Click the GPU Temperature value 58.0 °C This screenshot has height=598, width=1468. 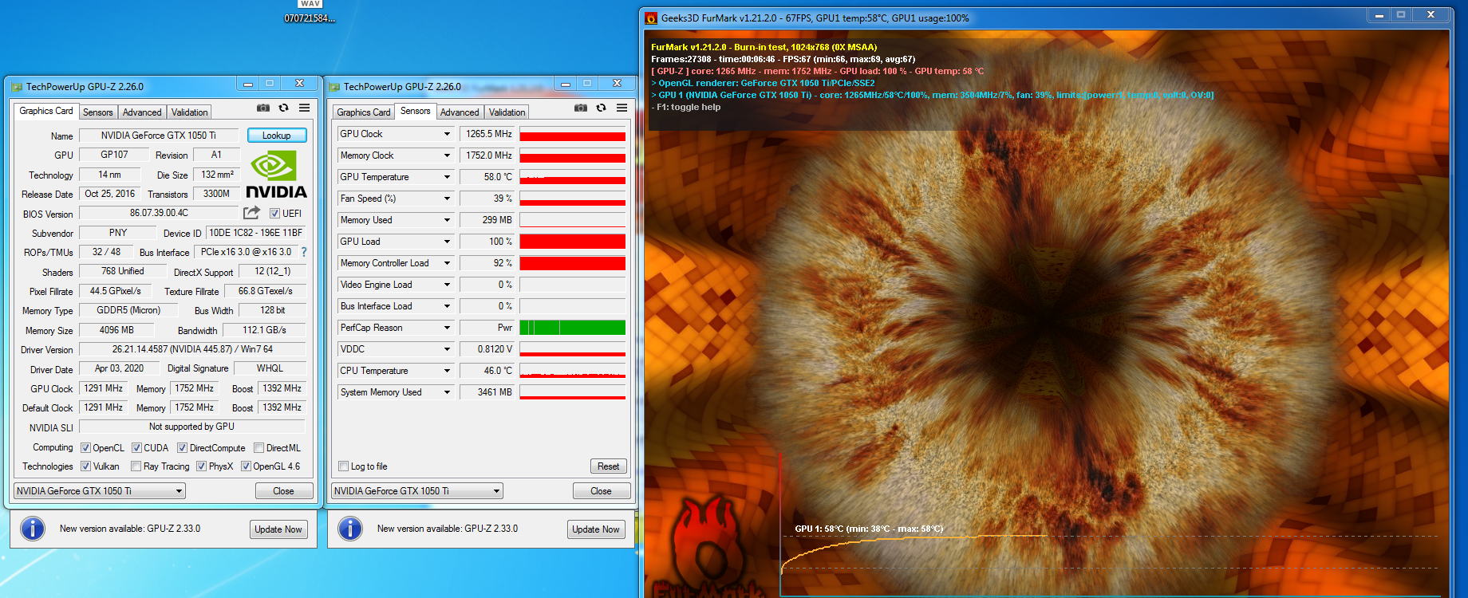tap(487, 177)
